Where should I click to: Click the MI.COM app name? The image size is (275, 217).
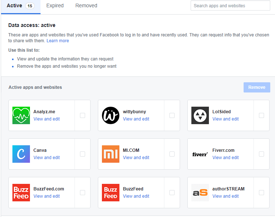click(x=131, y=150)
